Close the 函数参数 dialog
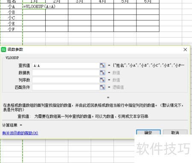Screen dimensions: 192x163 point(185,49)
